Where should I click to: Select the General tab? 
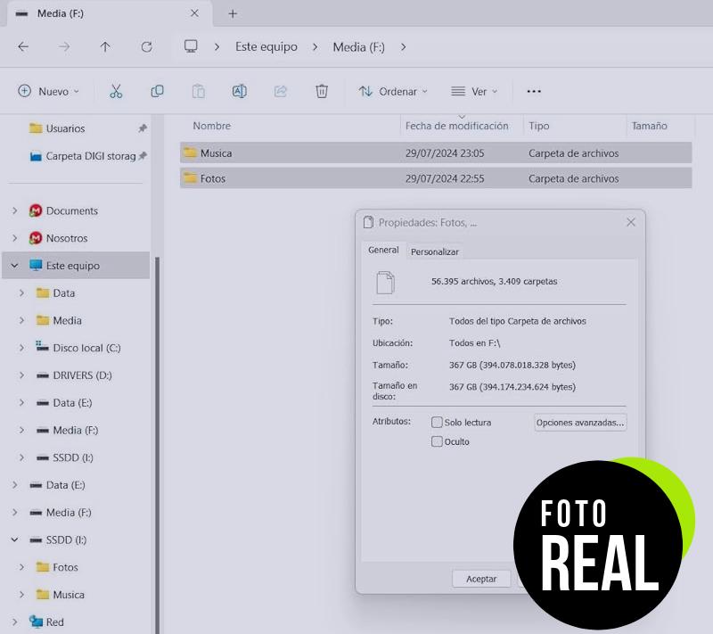[383, 251]
